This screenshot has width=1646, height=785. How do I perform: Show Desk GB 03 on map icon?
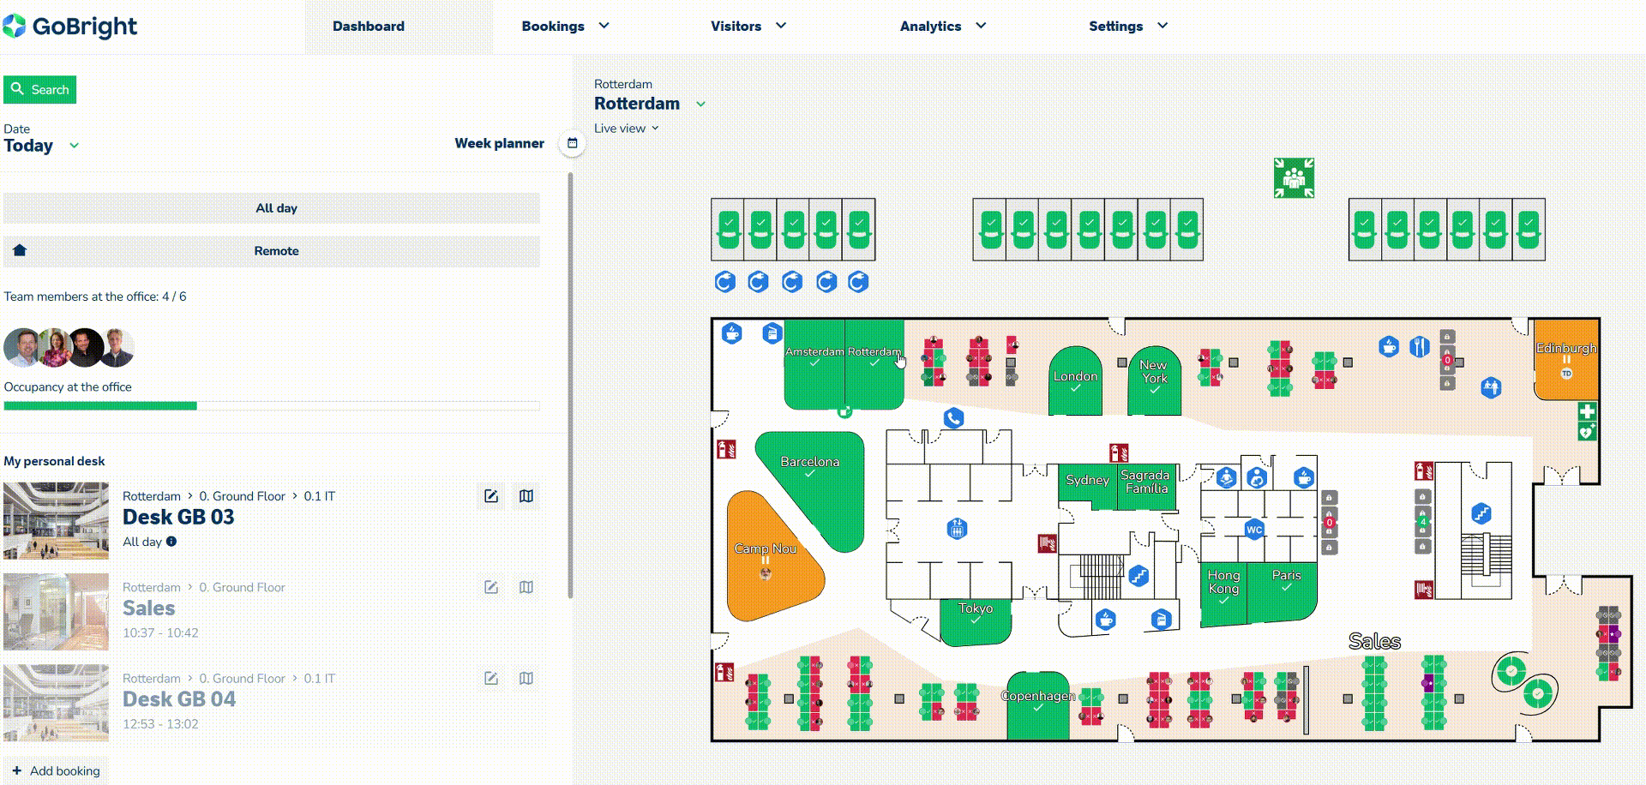[526, 496]
